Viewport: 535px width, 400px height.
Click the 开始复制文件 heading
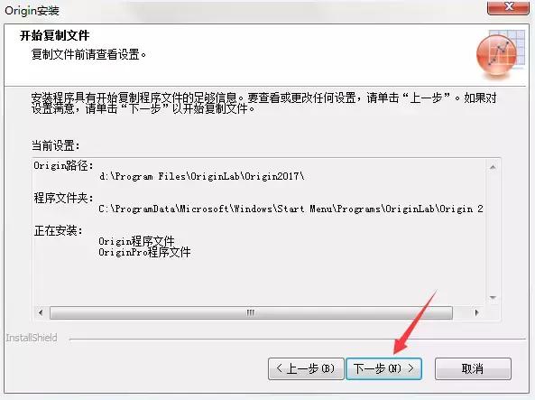tap(55, 35)
